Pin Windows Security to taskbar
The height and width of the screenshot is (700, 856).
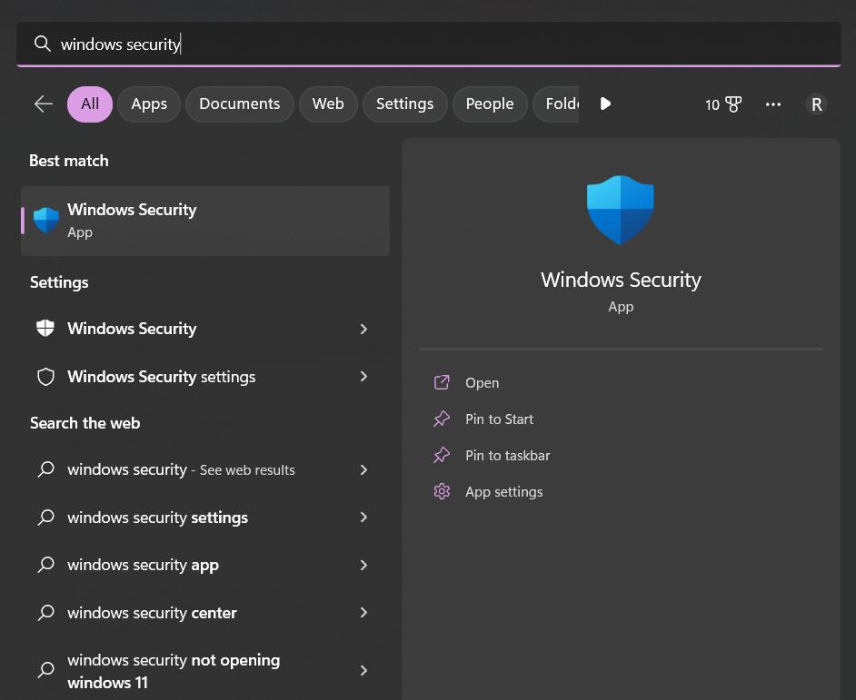[507, 456]
